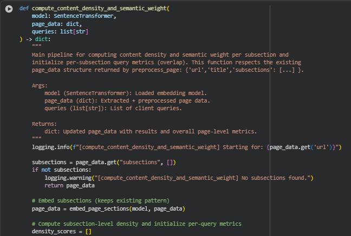Click the 'queries: list[str]' parameter line
This screenshot has height=236, width=351.
point(60,32)
